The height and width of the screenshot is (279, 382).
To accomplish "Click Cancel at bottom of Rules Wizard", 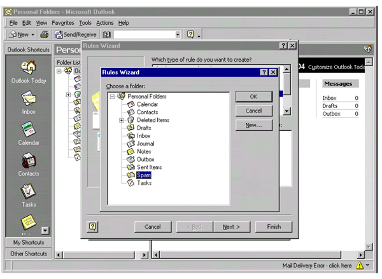I will point(153,227).
